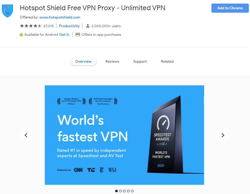250x194 pixels.
Task: Open the Support tab
Action: coord(140,61)
